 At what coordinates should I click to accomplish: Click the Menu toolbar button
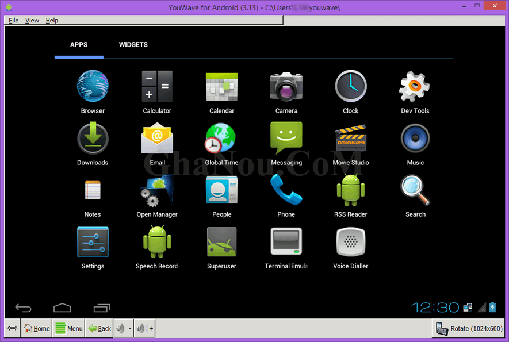[x=69, y=328]
